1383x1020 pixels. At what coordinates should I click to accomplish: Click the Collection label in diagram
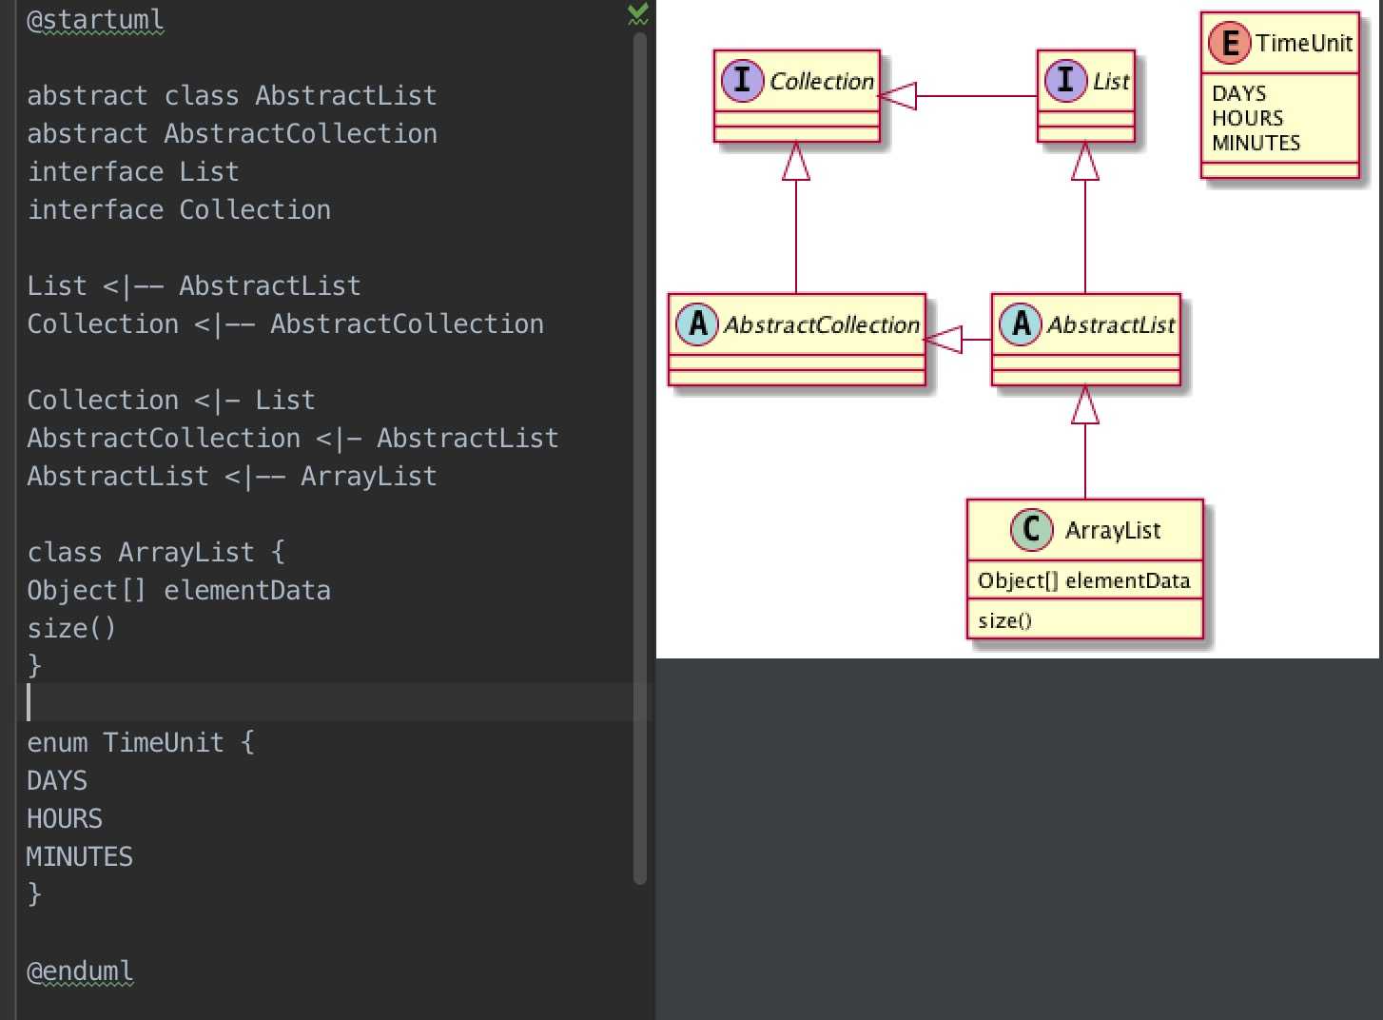pos(822,81)
